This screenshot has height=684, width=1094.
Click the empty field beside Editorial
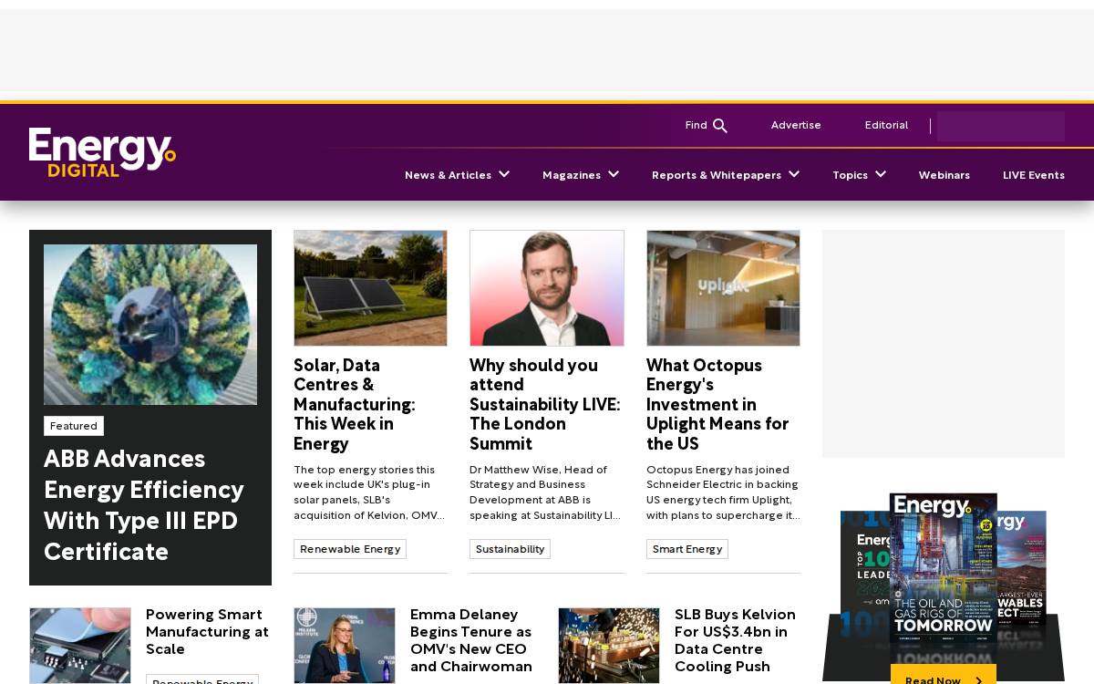(1001, 126)
